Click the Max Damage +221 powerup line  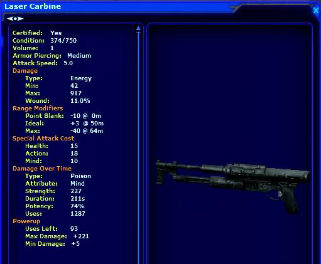point(57,236)
